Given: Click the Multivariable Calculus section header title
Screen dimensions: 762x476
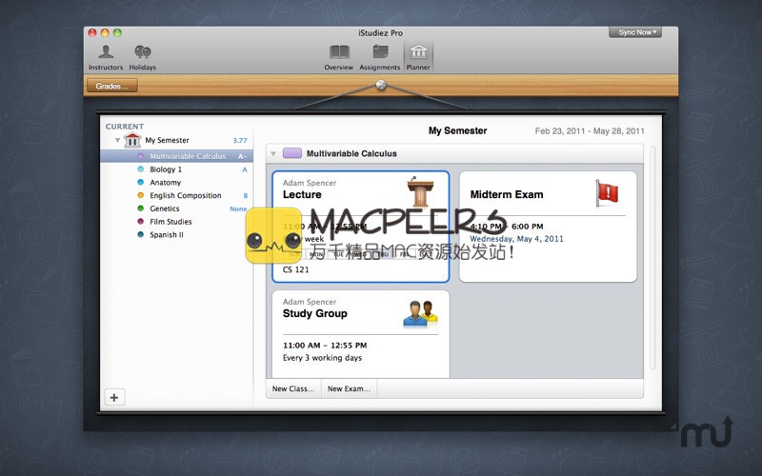Looking at the screenshot, I should (351, 153).
